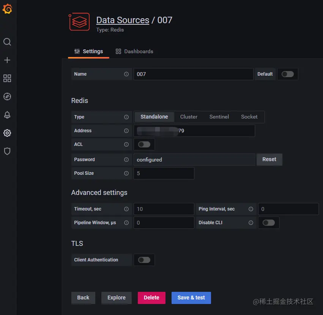This screenshot has width=323, height=315.
Task: Enable TLS Client Authentication switch
Action: [144, 260]
